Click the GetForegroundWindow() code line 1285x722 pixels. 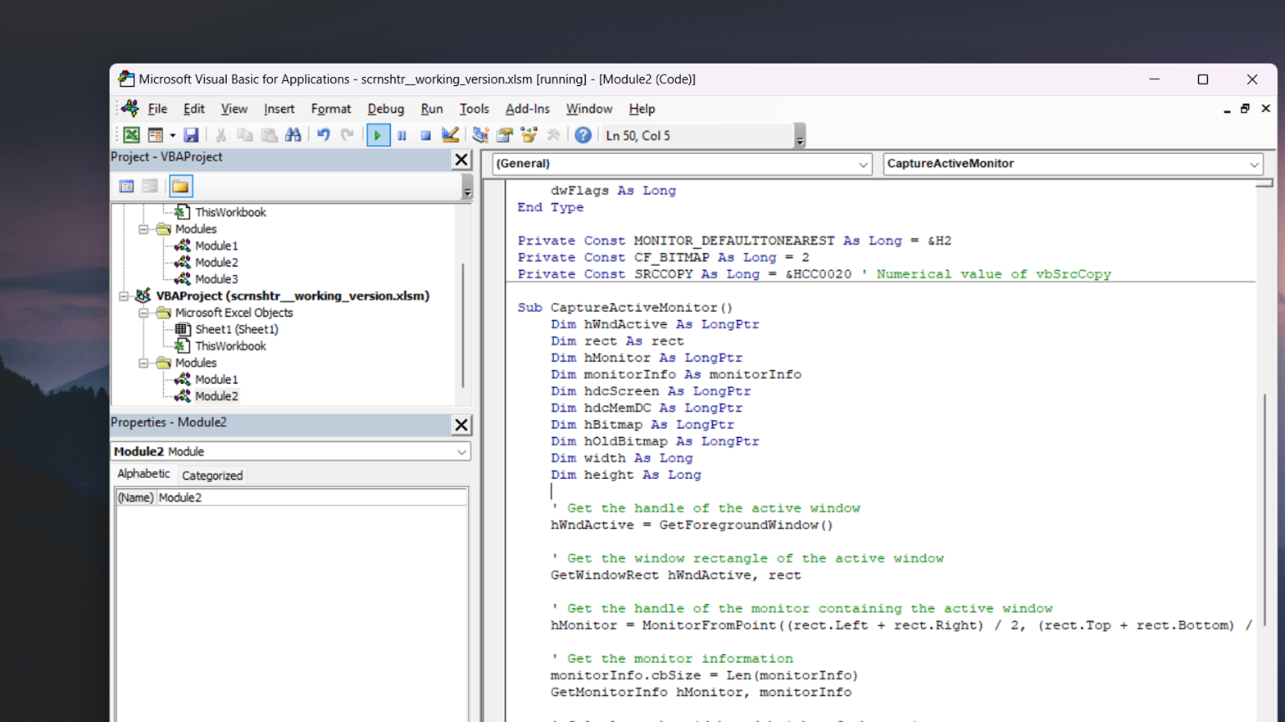point(692,526)
